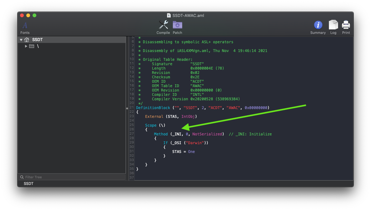Open the Patch tool
The width and height of the screenshot is (371, 210).
coord(178,25)
